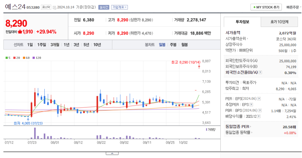Open help icon next to BPS(2024.06)

[260, 111]
